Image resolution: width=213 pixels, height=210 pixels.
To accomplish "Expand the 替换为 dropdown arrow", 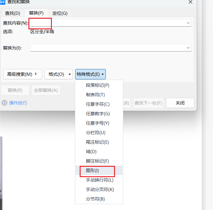I will point(188,48).
